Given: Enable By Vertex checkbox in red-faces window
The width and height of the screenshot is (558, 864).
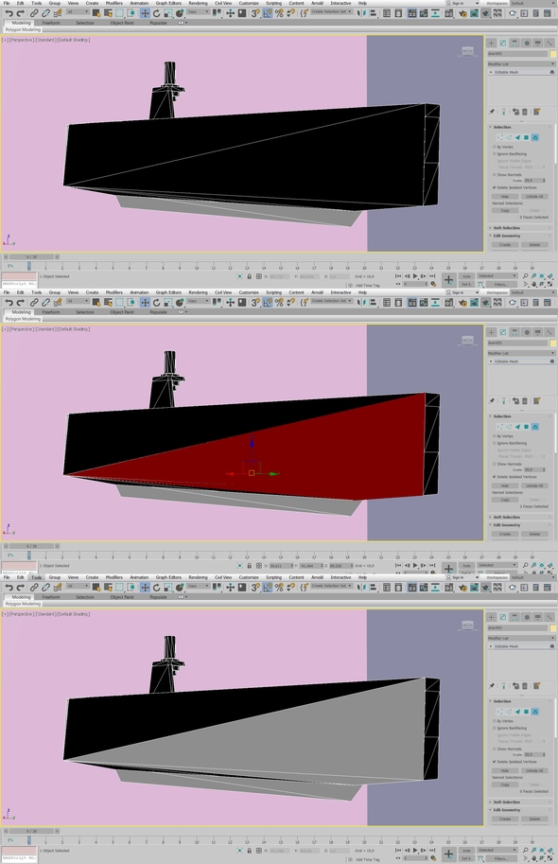Looking at the screenshot, I should (494, 436).
